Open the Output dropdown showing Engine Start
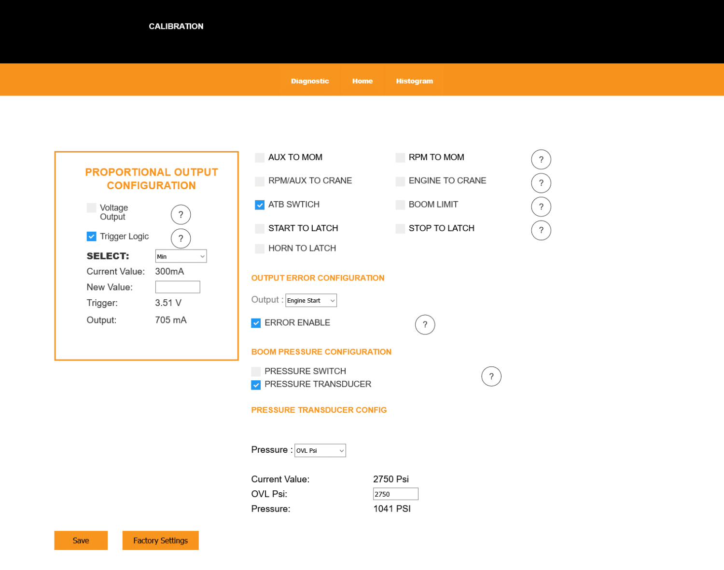 click(311, 301)
